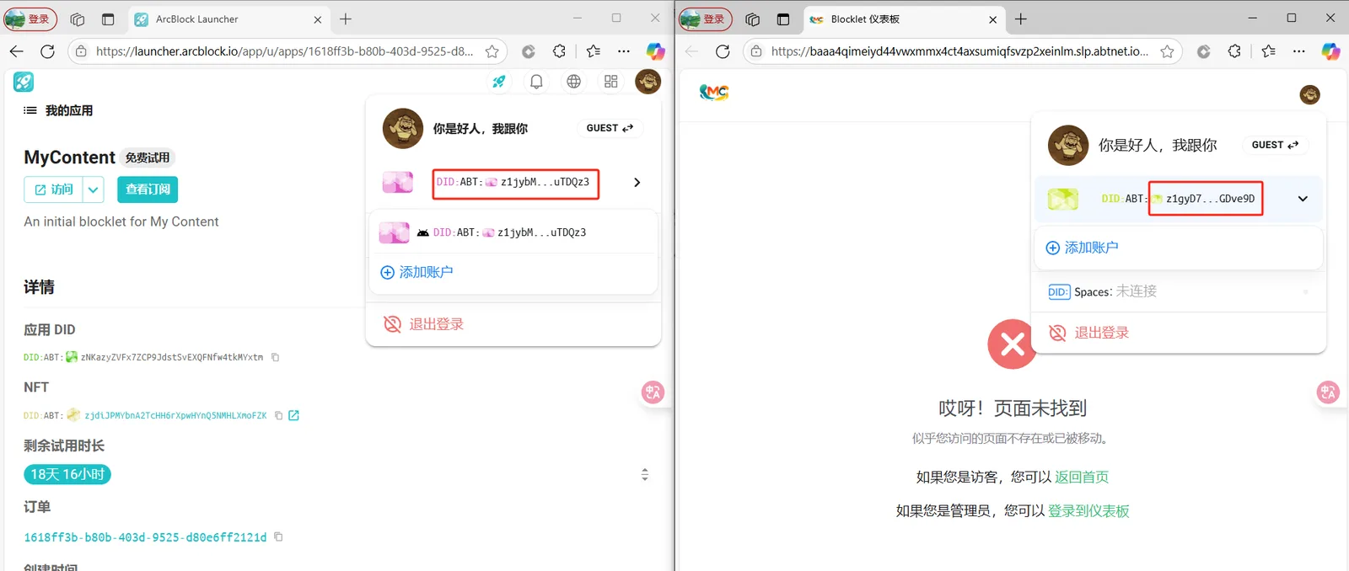Click the up-down stepper arrows near trial duration

[x=645, y=474]
